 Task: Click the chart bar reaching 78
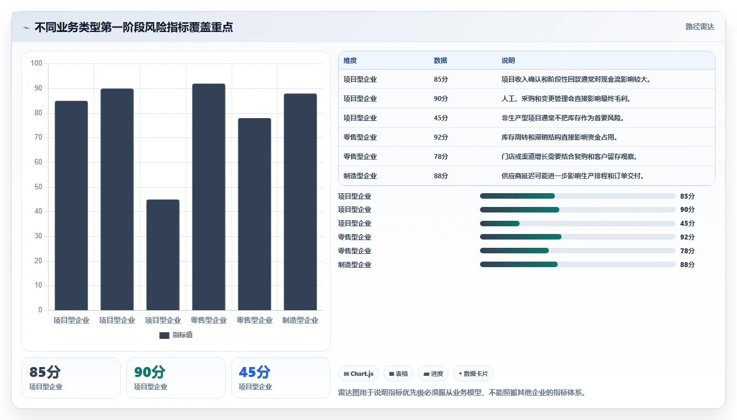point(254,214)
